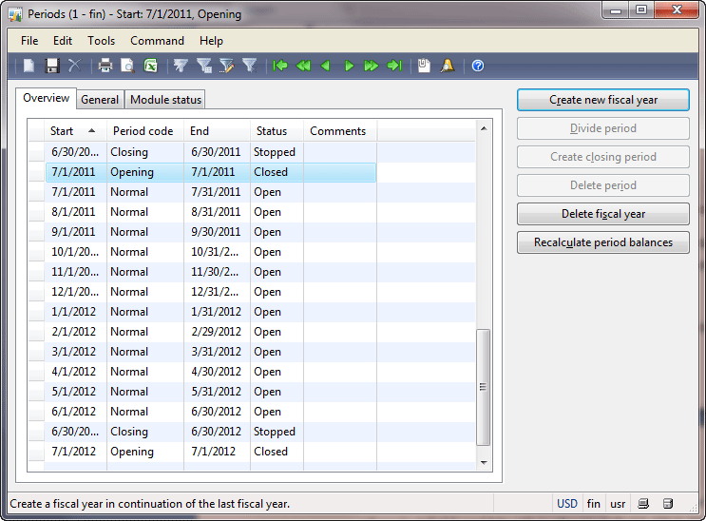The image size is (706, 521).
Task: Click the fin company in status bar
Action: click(594, 504)
